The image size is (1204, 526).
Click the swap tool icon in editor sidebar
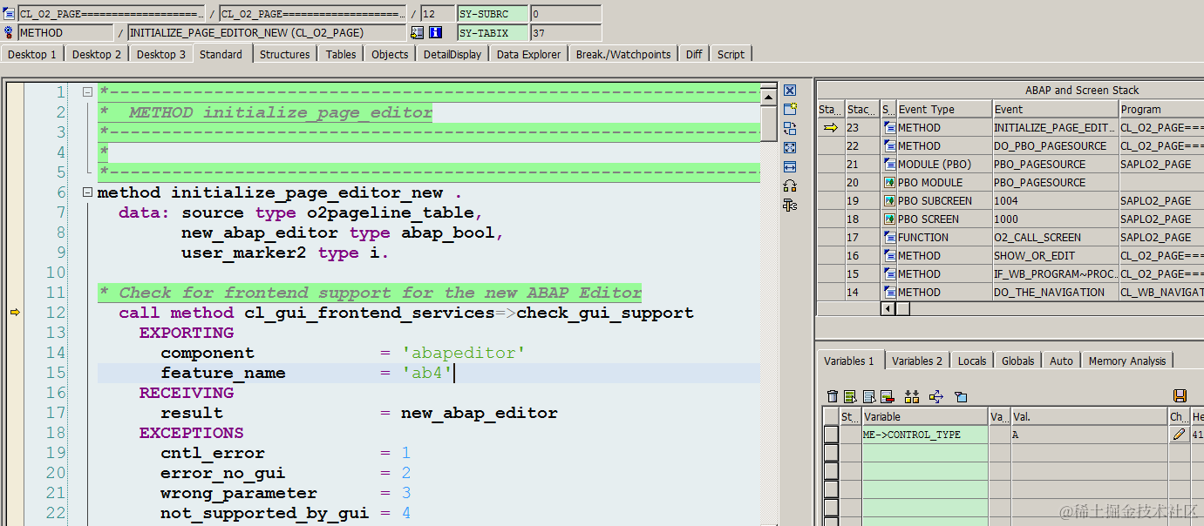(790, 128)
